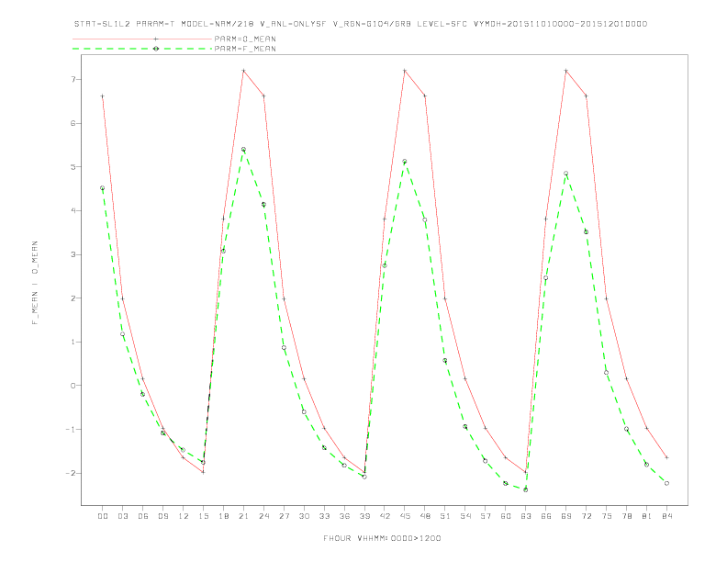Click x-axis tick label 36

pos(344,516)
